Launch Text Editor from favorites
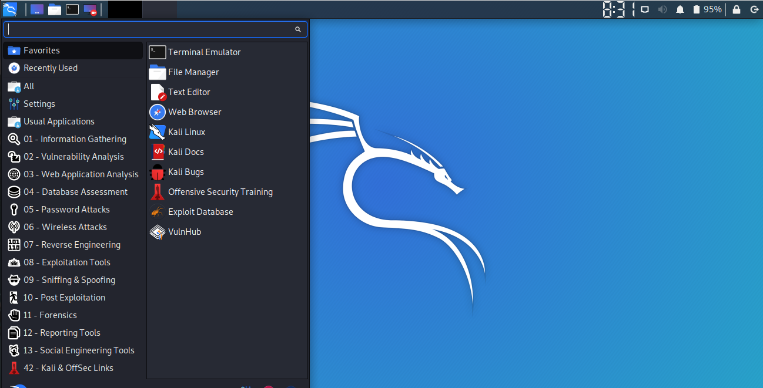This screenshot has height=388, width=763. pos(227,92)
